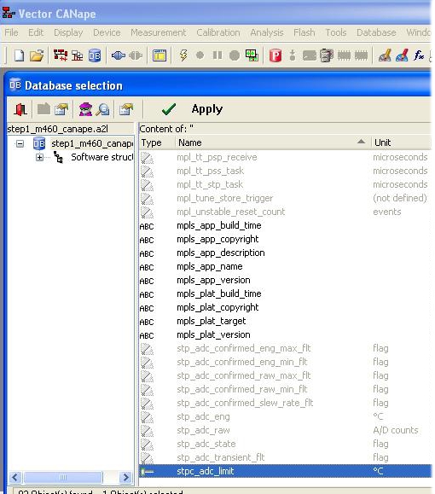Select the mpls_plat_build_time row
This screenshot has height=494, width=435.
coord(285,293)
